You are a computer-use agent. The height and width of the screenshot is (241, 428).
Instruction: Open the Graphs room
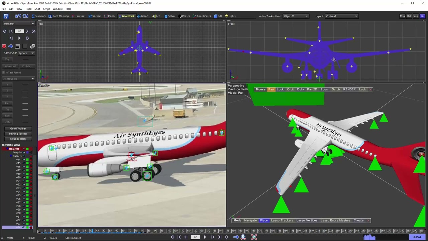click(143, 16)
